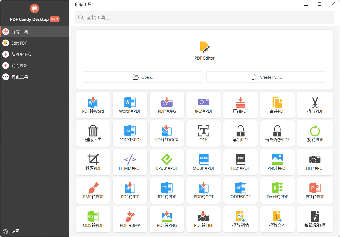Select the RTF转PDF tool
Screen dimensions: 340x237
point(167,190)
